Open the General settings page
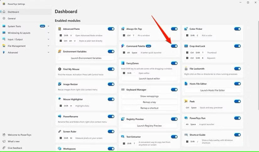The image size is (259, 152). point(12,18)
